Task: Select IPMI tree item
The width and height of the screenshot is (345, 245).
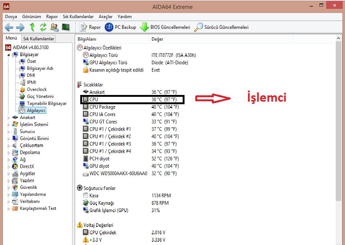Action: point(27,82)
